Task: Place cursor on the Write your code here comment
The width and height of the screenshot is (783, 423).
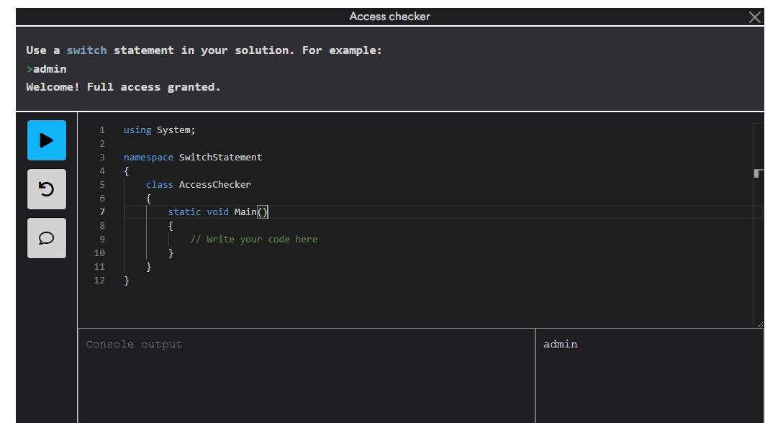Action: click(254, 239)
